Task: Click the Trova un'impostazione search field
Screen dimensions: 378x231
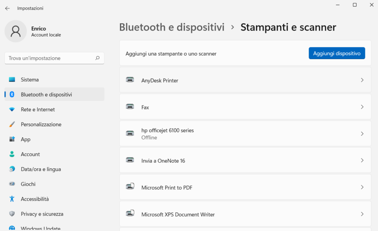Action: click(x=55, y=58)
